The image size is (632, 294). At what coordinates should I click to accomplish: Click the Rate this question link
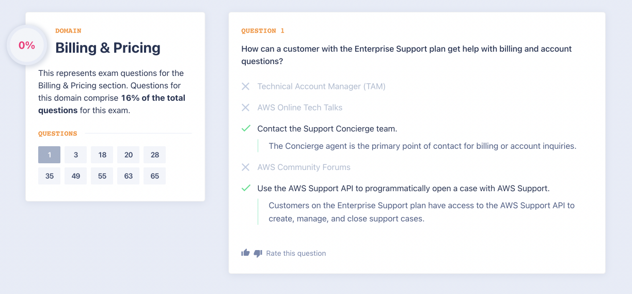click(296, 253)
